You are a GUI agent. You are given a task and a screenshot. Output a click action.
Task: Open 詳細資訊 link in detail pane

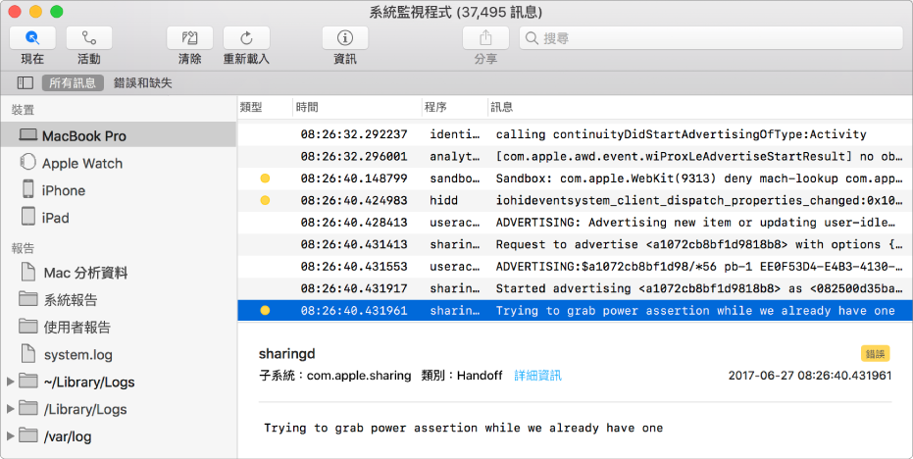click(x=538, y=376)
